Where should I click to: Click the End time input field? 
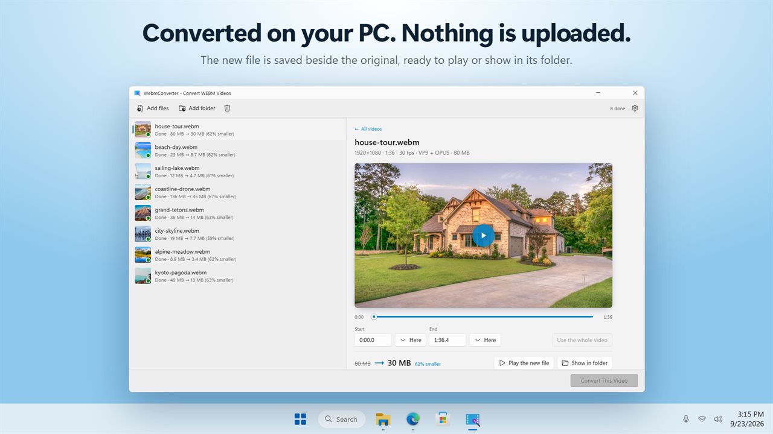[447, 340]
